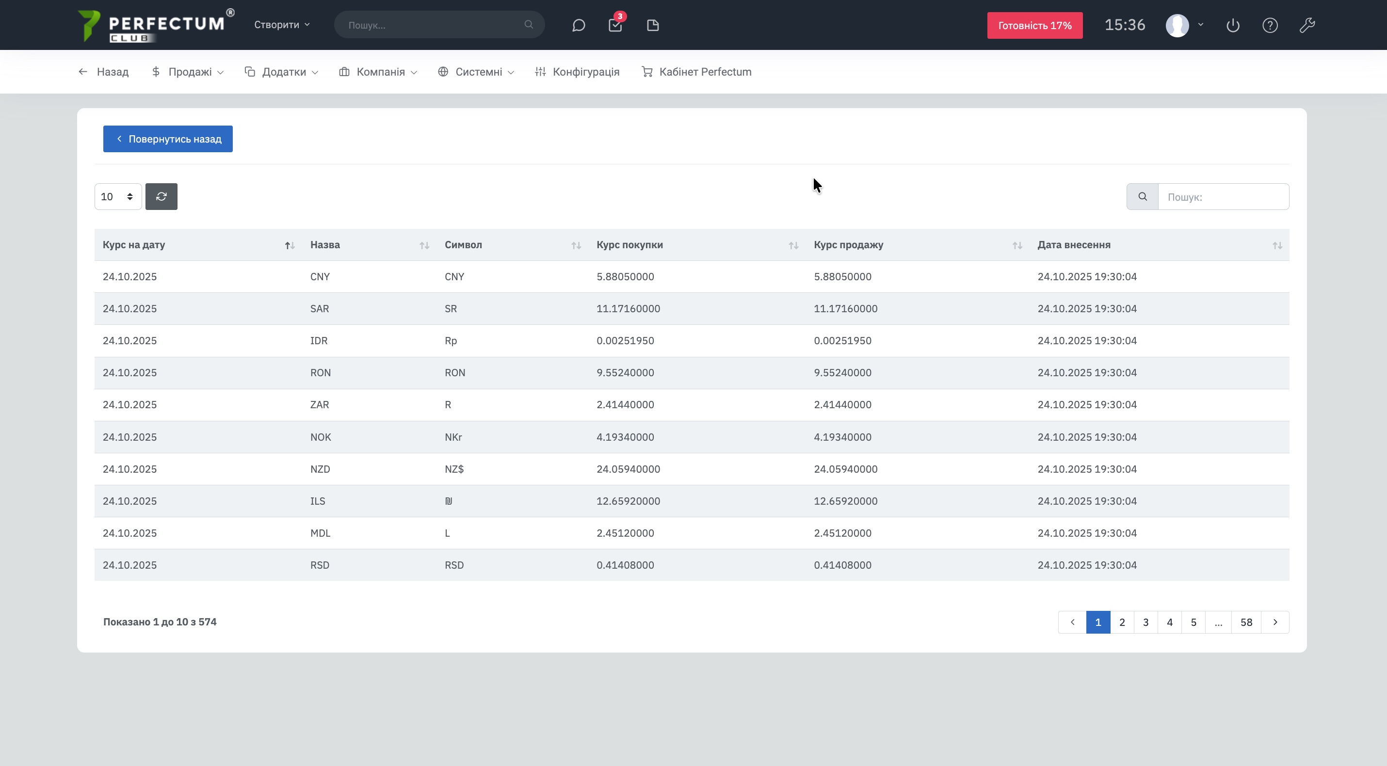Open tasks icon with badge 3
The image size is (1387, 766).
click(x=615, y=25)
